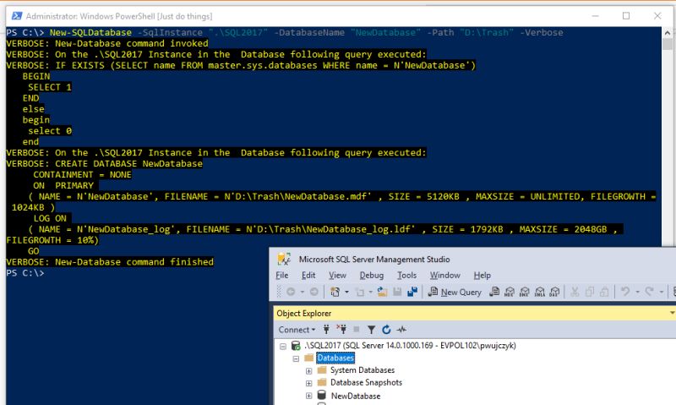
Task: Click the 'New-Database command invoked' verbose line
Action: [x=107, y=44]
